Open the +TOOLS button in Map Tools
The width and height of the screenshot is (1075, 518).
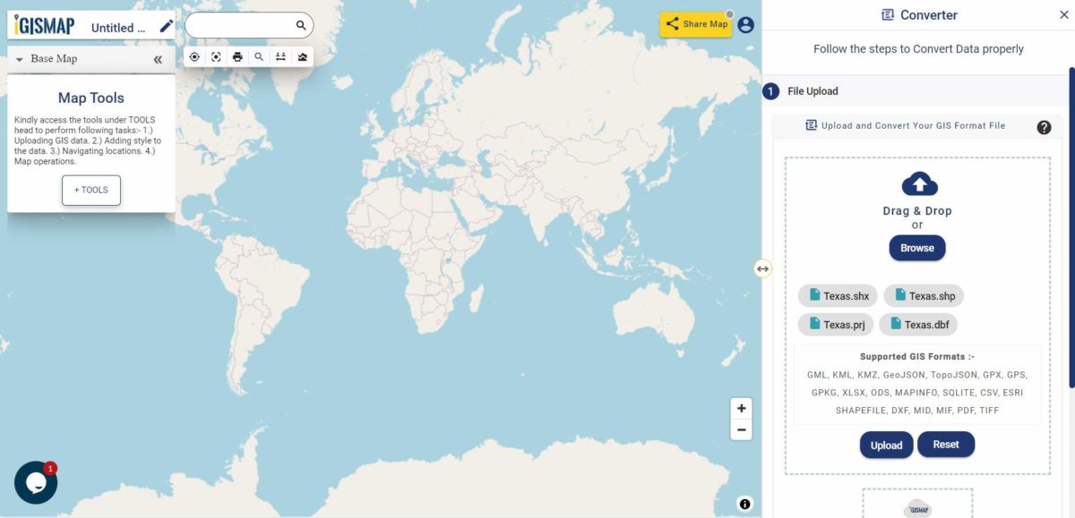(90, 190)
